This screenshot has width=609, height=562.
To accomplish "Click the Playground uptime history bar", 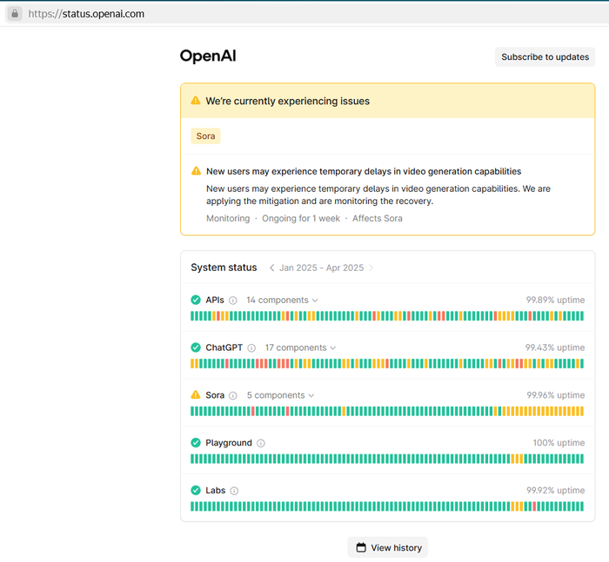I will [387, 459].
